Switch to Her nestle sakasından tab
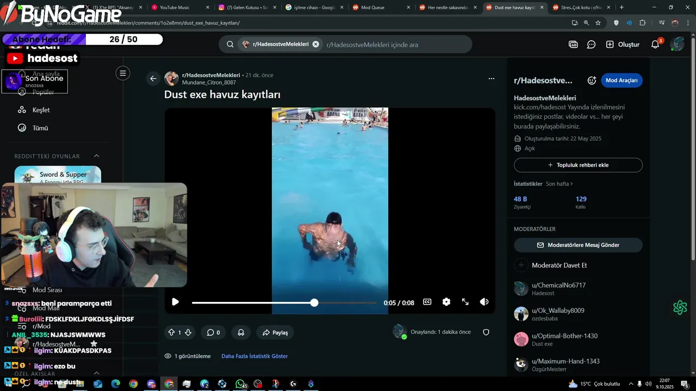Image resolution: width=696 pixels, height=391 pixels. (x=449, y=8)
